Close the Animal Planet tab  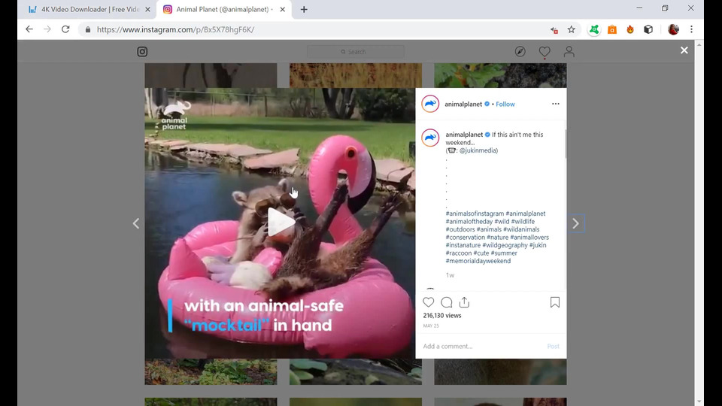[282, 9]
